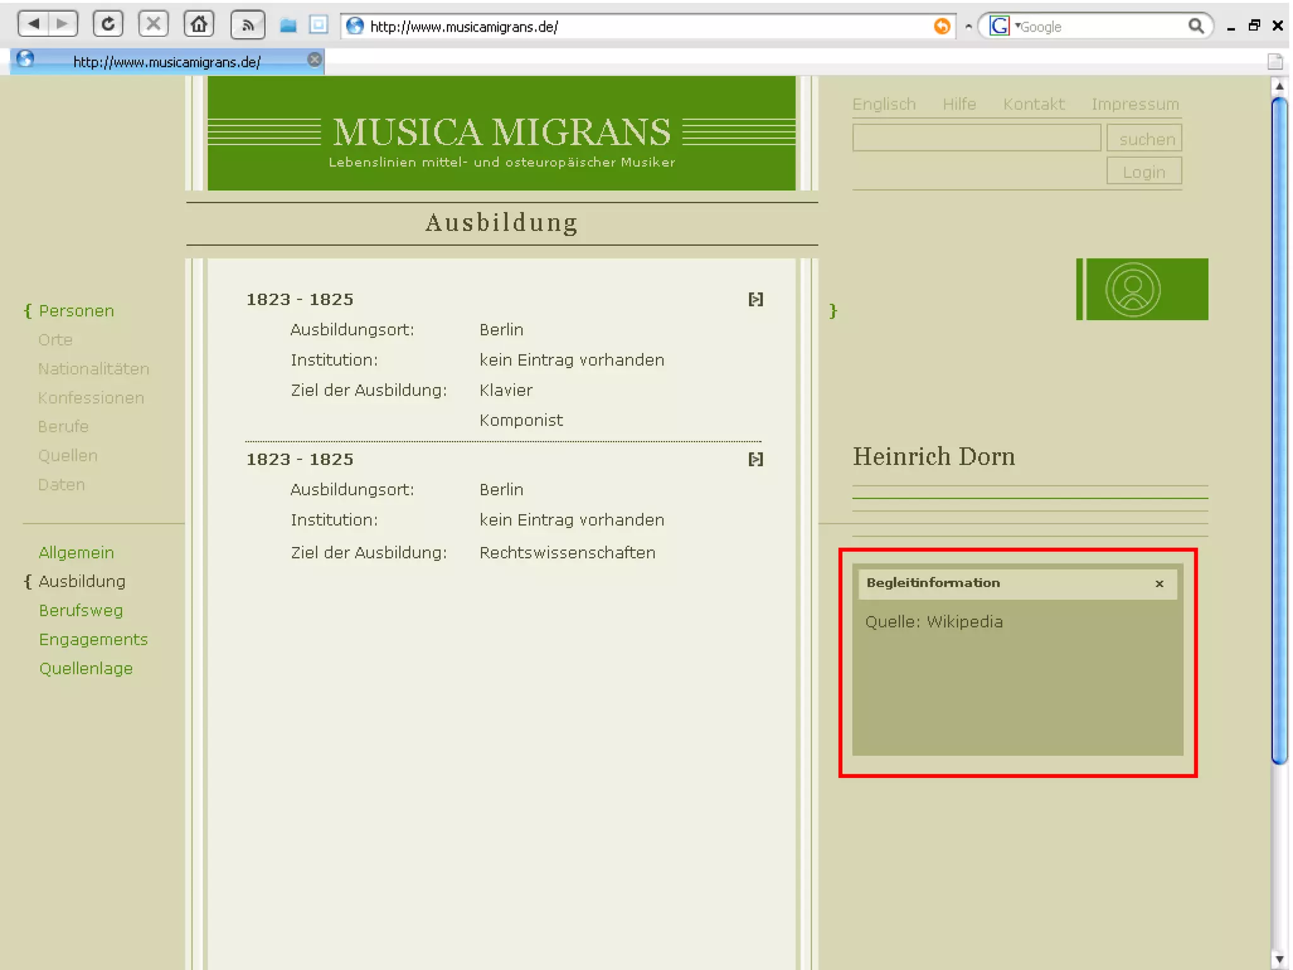Select Engagements in the side menu

(93, 640)
